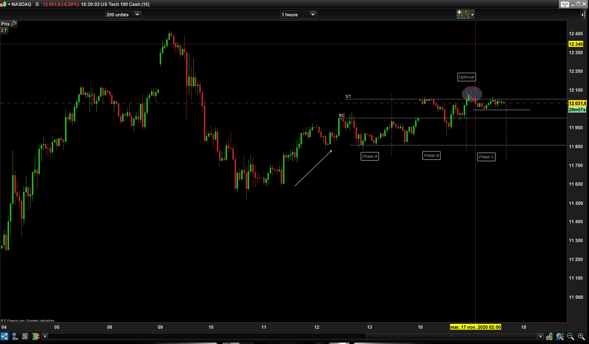The height and width of the screenshot is (344, 589).
Task: Click the order list icon
Action: (25, 336)
